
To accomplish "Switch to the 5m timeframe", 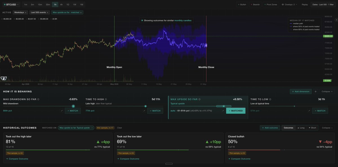I will [x=33, y=4].
